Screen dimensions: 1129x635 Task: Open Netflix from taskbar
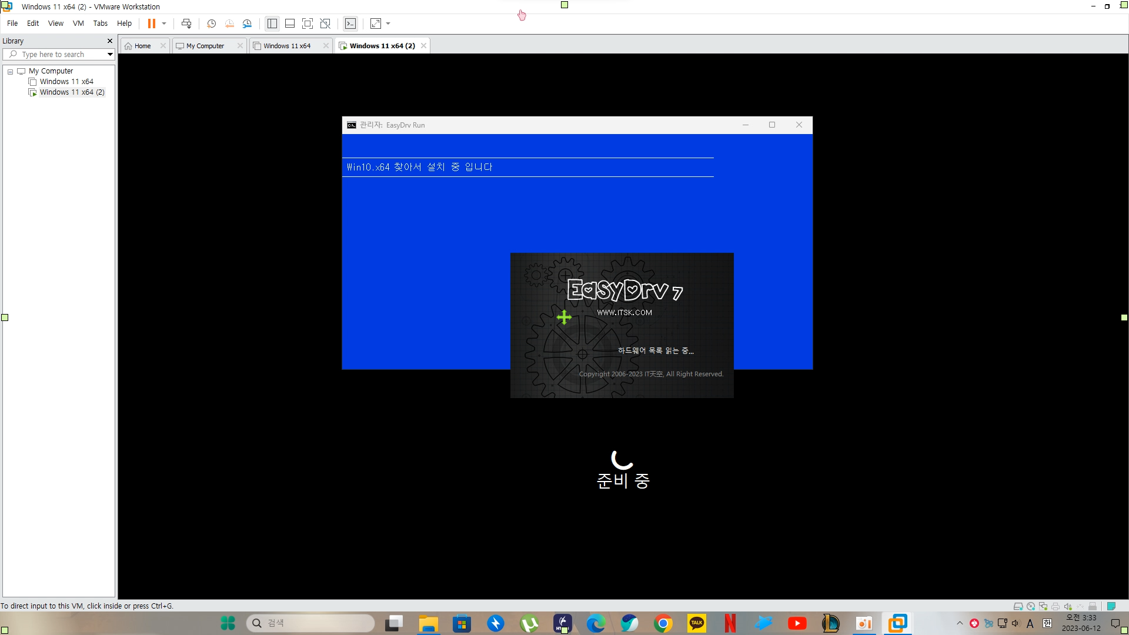pos(730,623)
